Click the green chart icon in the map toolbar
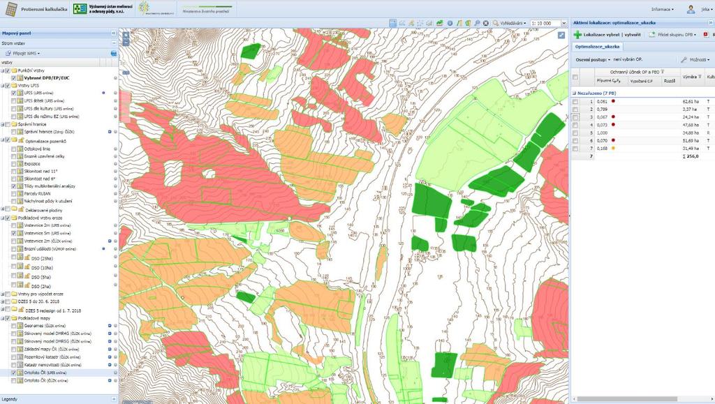 [x=439, y=23]
